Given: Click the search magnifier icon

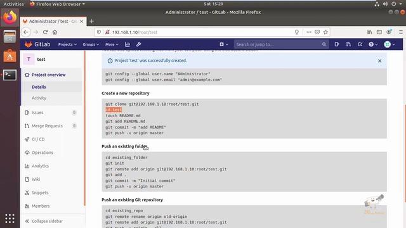Looking at the screenshot, I should point(324,44).
